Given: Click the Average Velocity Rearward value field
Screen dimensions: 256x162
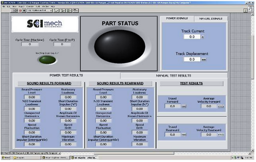Looking at the screenshot, I should [x=209, y=134].
